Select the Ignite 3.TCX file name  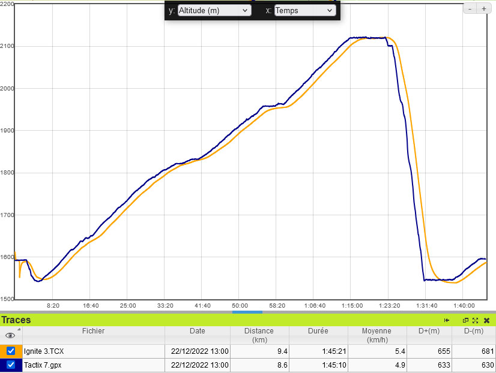44,351
